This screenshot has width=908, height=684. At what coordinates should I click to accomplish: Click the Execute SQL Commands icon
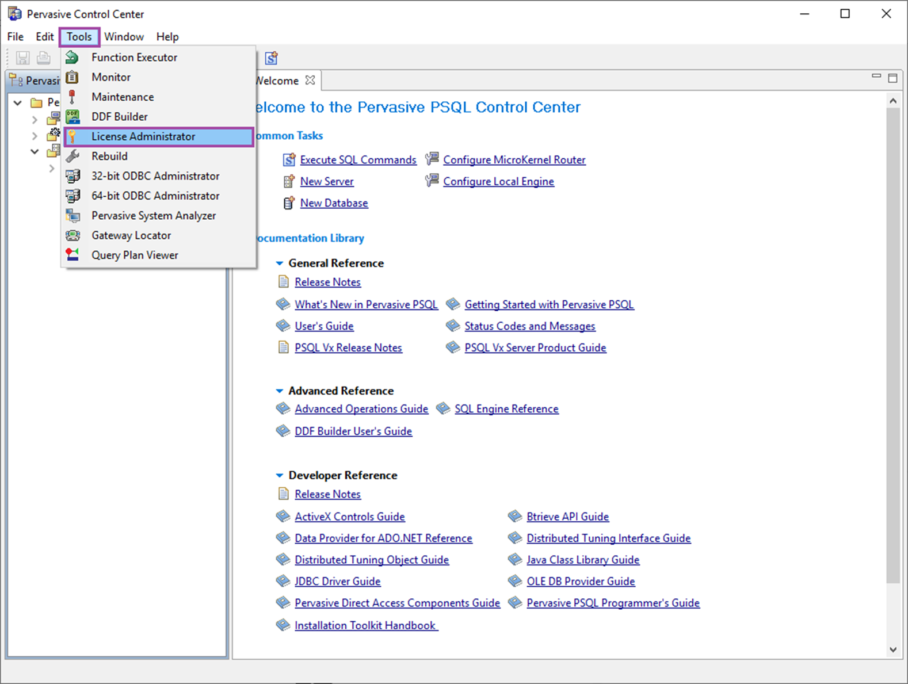pos(289,160)
